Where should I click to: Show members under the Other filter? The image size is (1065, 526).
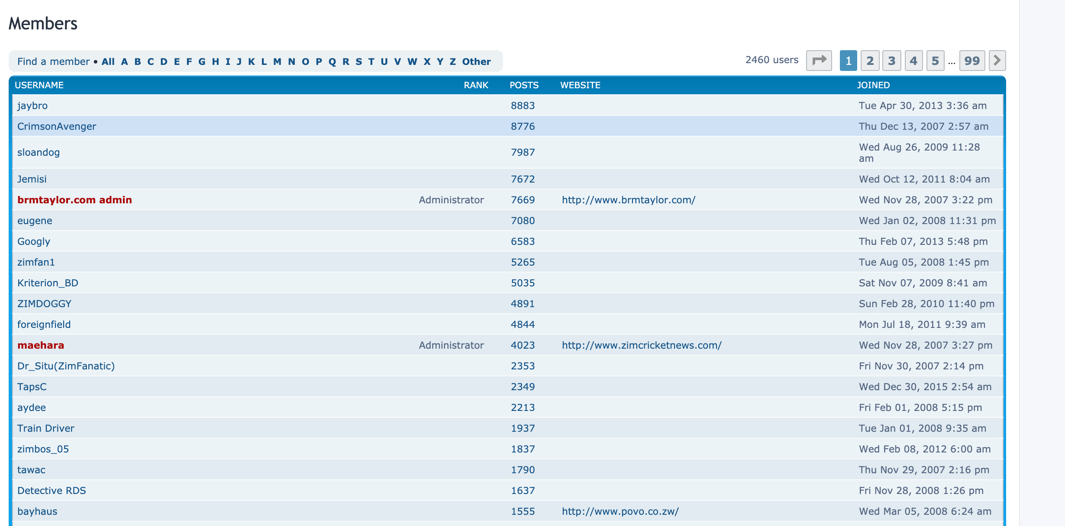click(x=475, y=61)
